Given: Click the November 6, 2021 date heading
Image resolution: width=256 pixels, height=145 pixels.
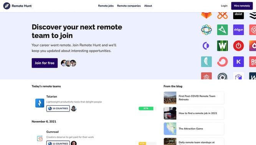Looking at the screenshot, I should 44,121.
